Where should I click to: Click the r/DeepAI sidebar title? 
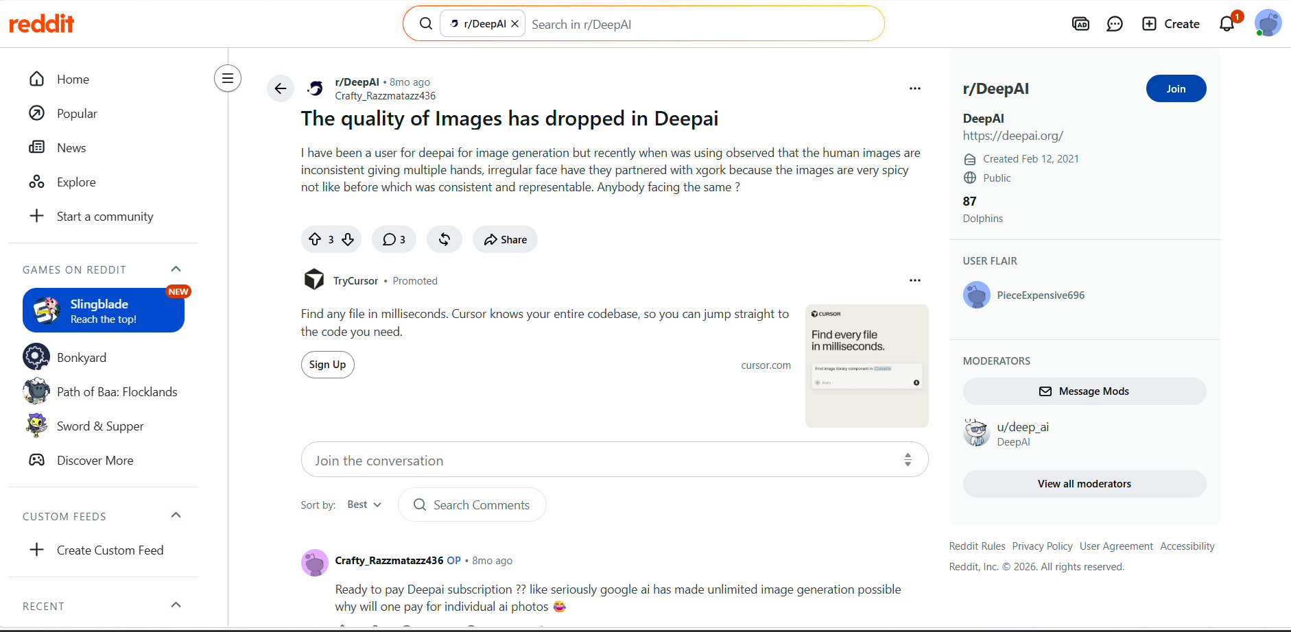pos(995,89)
